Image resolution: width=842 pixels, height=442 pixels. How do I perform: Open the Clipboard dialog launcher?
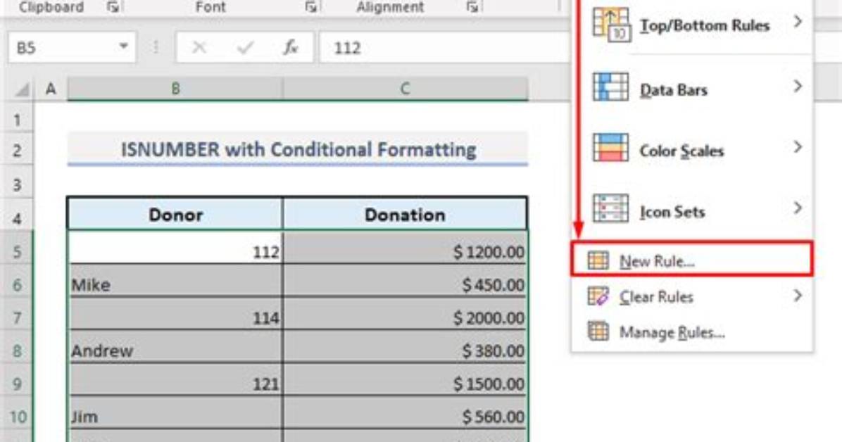pyautogui.click(x=113, y=6)
